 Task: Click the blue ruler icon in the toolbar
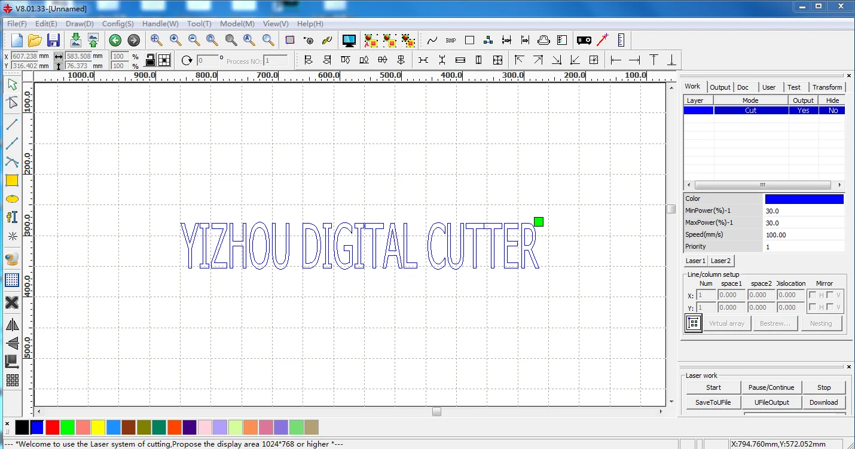(621, 41)
